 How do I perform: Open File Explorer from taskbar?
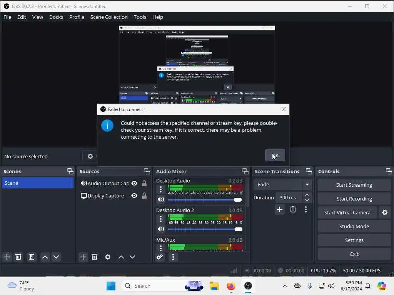pos(214,286)
